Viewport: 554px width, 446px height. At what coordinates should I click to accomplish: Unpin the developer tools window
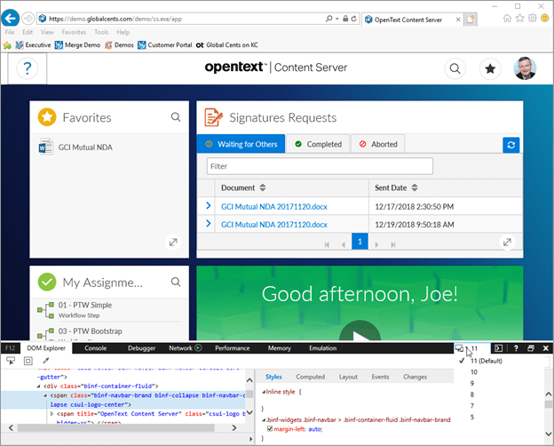(531, 348)
